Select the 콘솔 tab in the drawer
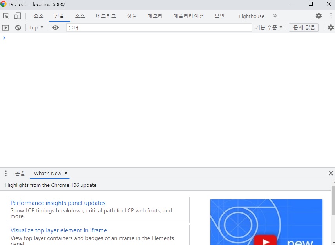335x245 pixels. coord(20,173)
